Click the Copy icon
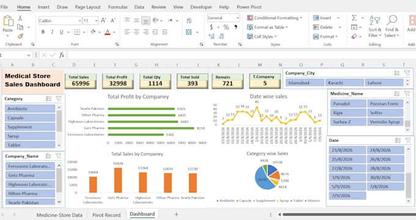The width and height of the screenshot is (416, 220). tap(20, 27)
